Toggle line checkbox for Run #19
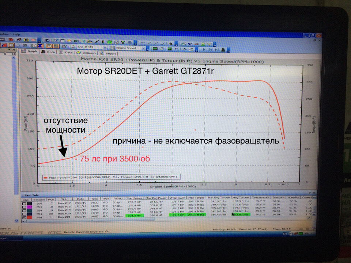The width and height of the screenshot is (351, 263). 24,210
